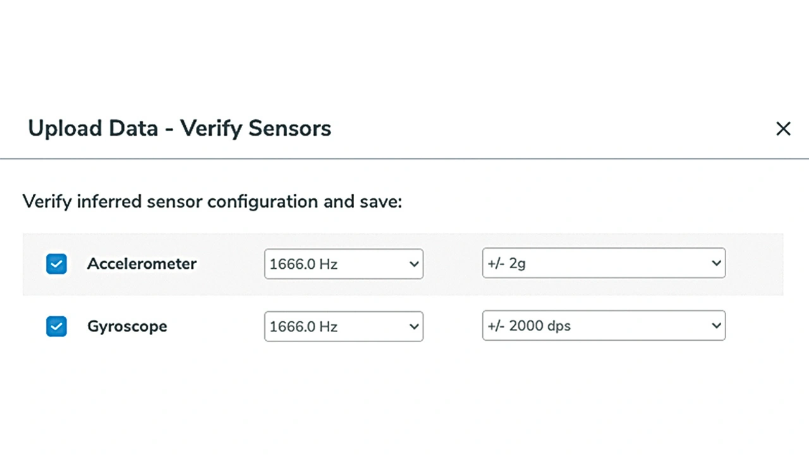The width and height of the screenshot is (809, 455).
Task: Click the chevron arrow beside +/- 2g
Action: (x=716, y=263)
